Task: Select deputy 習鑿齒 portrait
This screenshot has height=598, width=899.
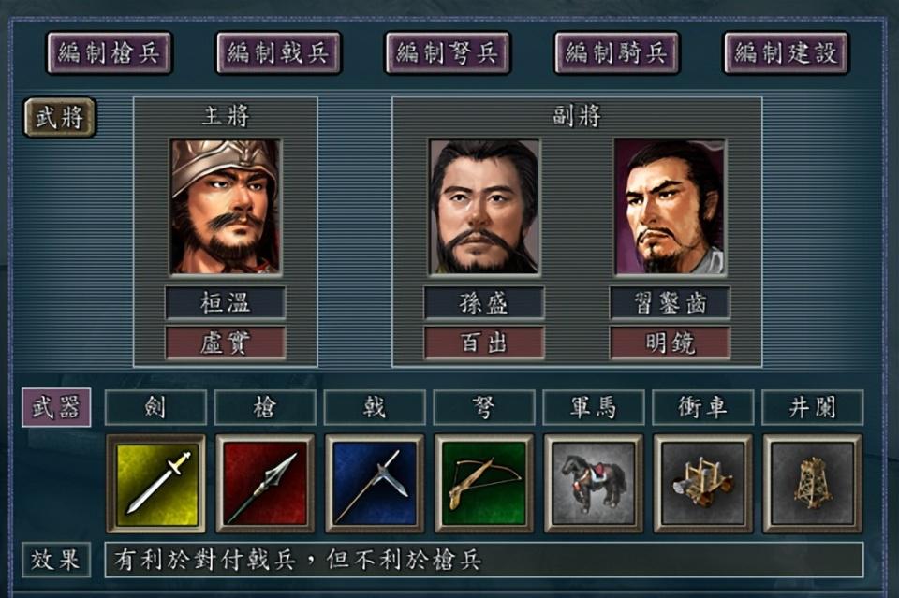Action: click(x=670, y=207)
